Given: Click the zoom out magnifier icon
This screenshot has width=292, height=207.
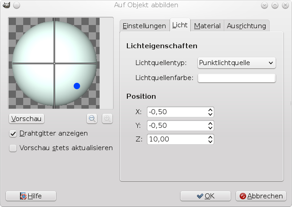Looking at the screenshot, I should (92, 118).
